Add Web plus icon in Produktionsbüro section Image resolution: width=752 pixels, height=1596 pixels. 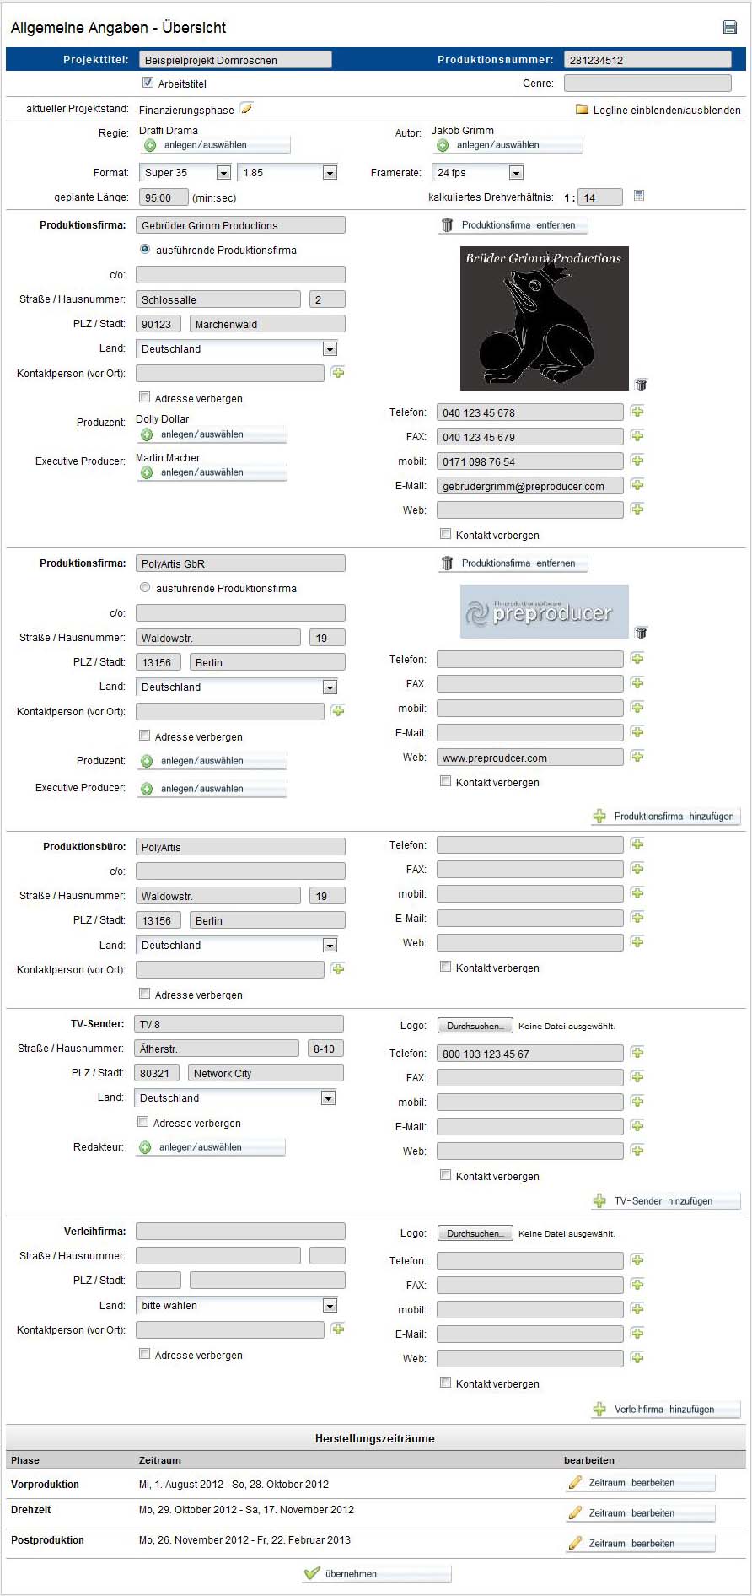pyautogui.click(x=637, y=942)
